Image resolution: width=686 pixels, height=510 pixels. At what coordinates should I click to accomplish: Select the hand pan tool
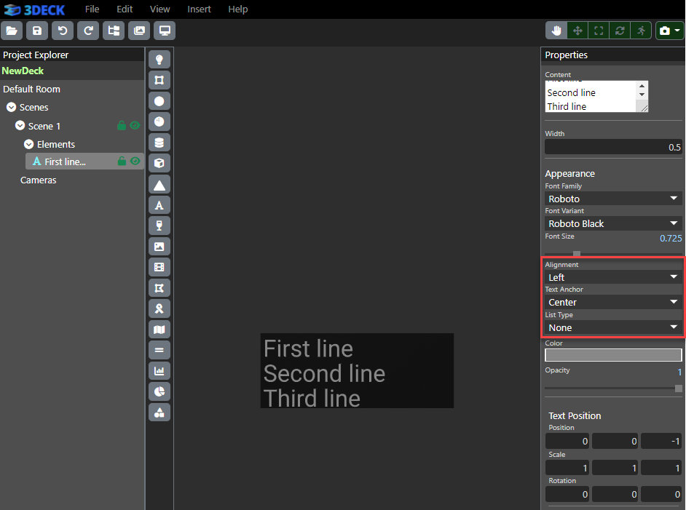coord(556,31)
